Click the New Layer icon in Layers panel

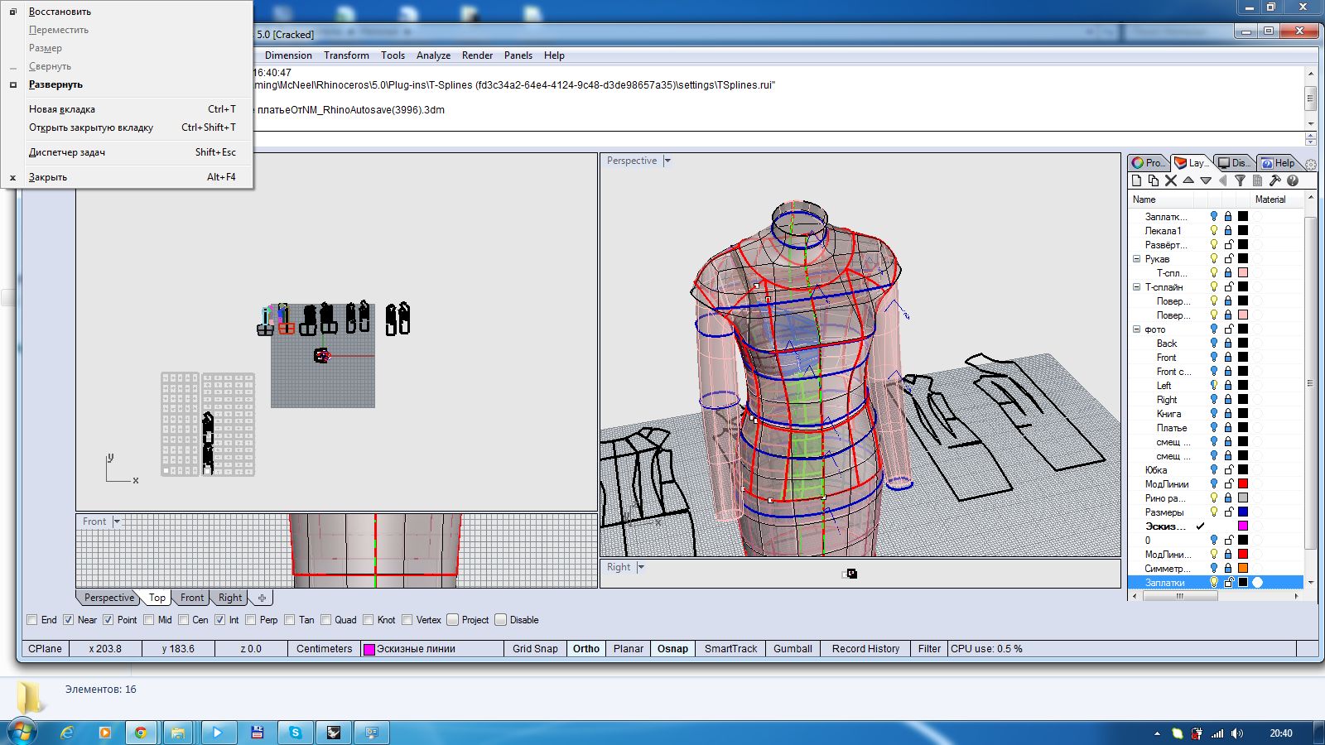(1137, 180)
